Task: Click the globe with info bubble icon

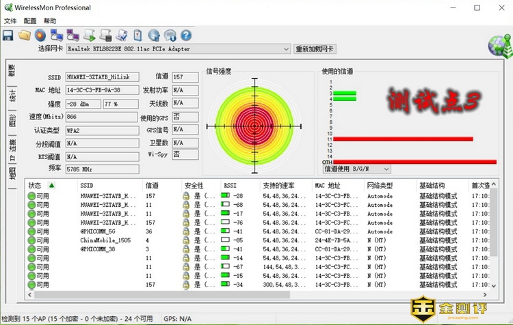Action: [x=170, y=35]
